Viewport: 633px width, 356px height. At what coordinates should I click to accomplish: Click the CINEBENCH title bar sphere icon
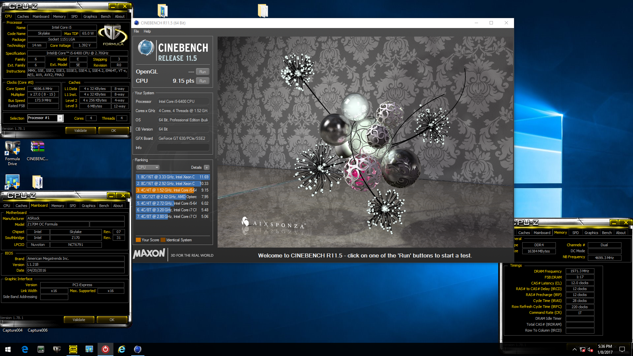[136, 23]
